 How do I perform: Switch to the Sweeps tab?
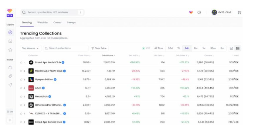click(x=71, y=22)
